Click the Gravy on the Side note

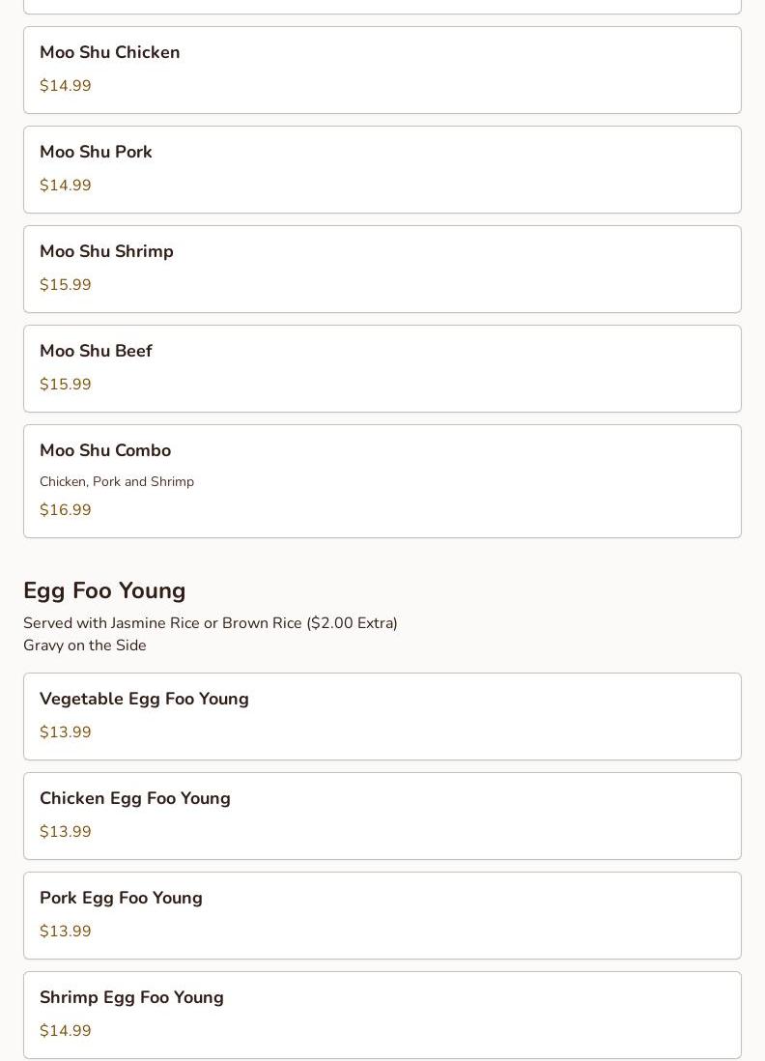click(x=85, y=645)
